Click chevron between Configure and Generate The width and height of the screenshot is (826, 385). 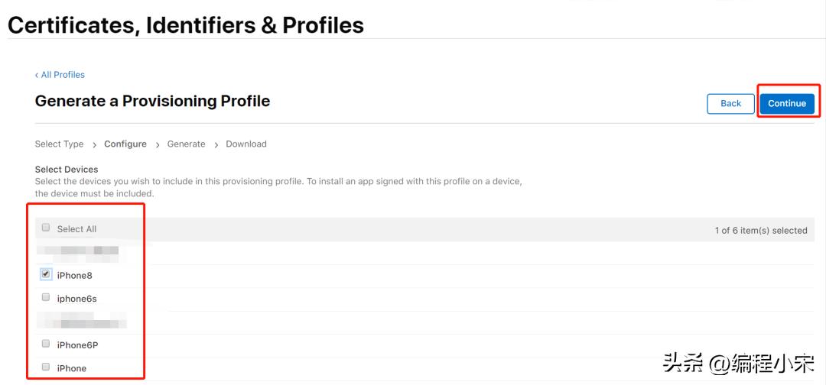click(x=158, y=144)
